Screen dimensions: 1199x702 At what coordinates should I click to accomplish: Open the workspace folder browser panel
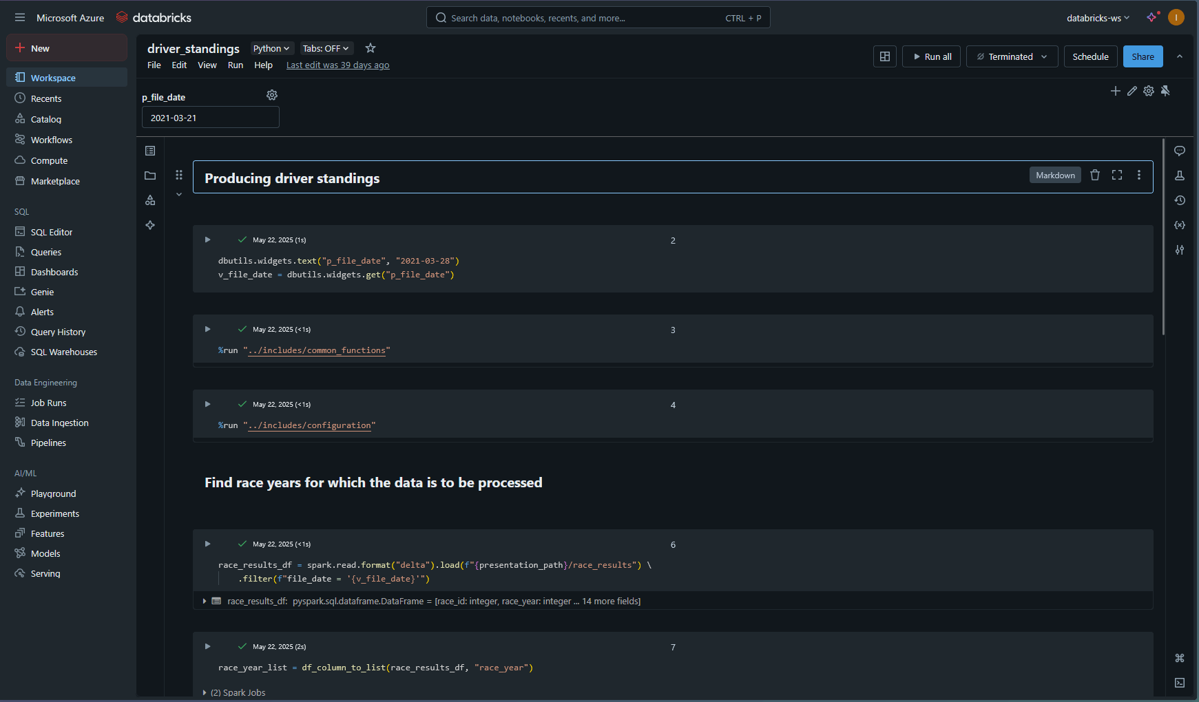pos(150,175)
